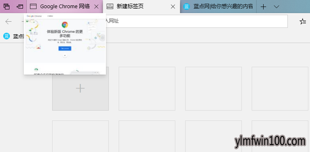Close the Google Chrome 网络 tab
Screen dimensions: 310x152
(96, 7)
